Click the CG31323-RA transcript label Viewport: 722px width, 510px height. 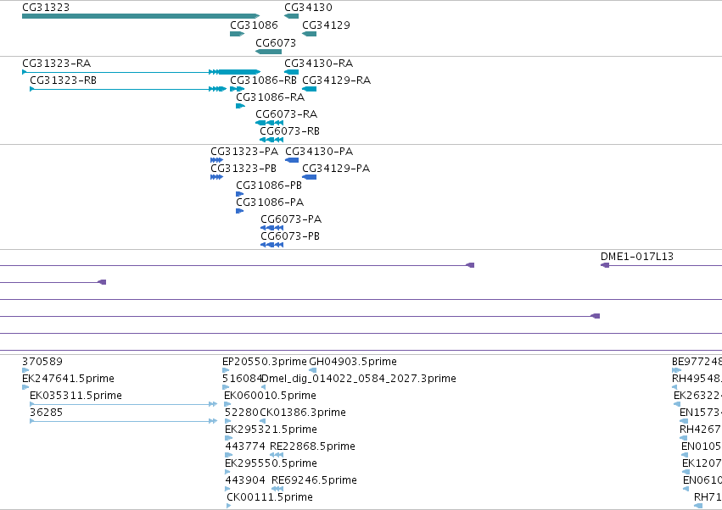[57, 63]
